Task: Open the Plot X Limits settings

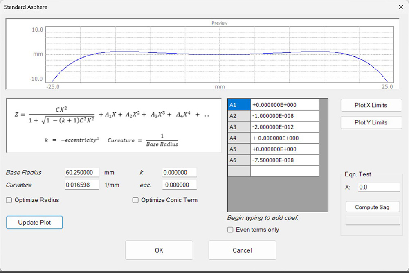Action: tap(371, 105)
